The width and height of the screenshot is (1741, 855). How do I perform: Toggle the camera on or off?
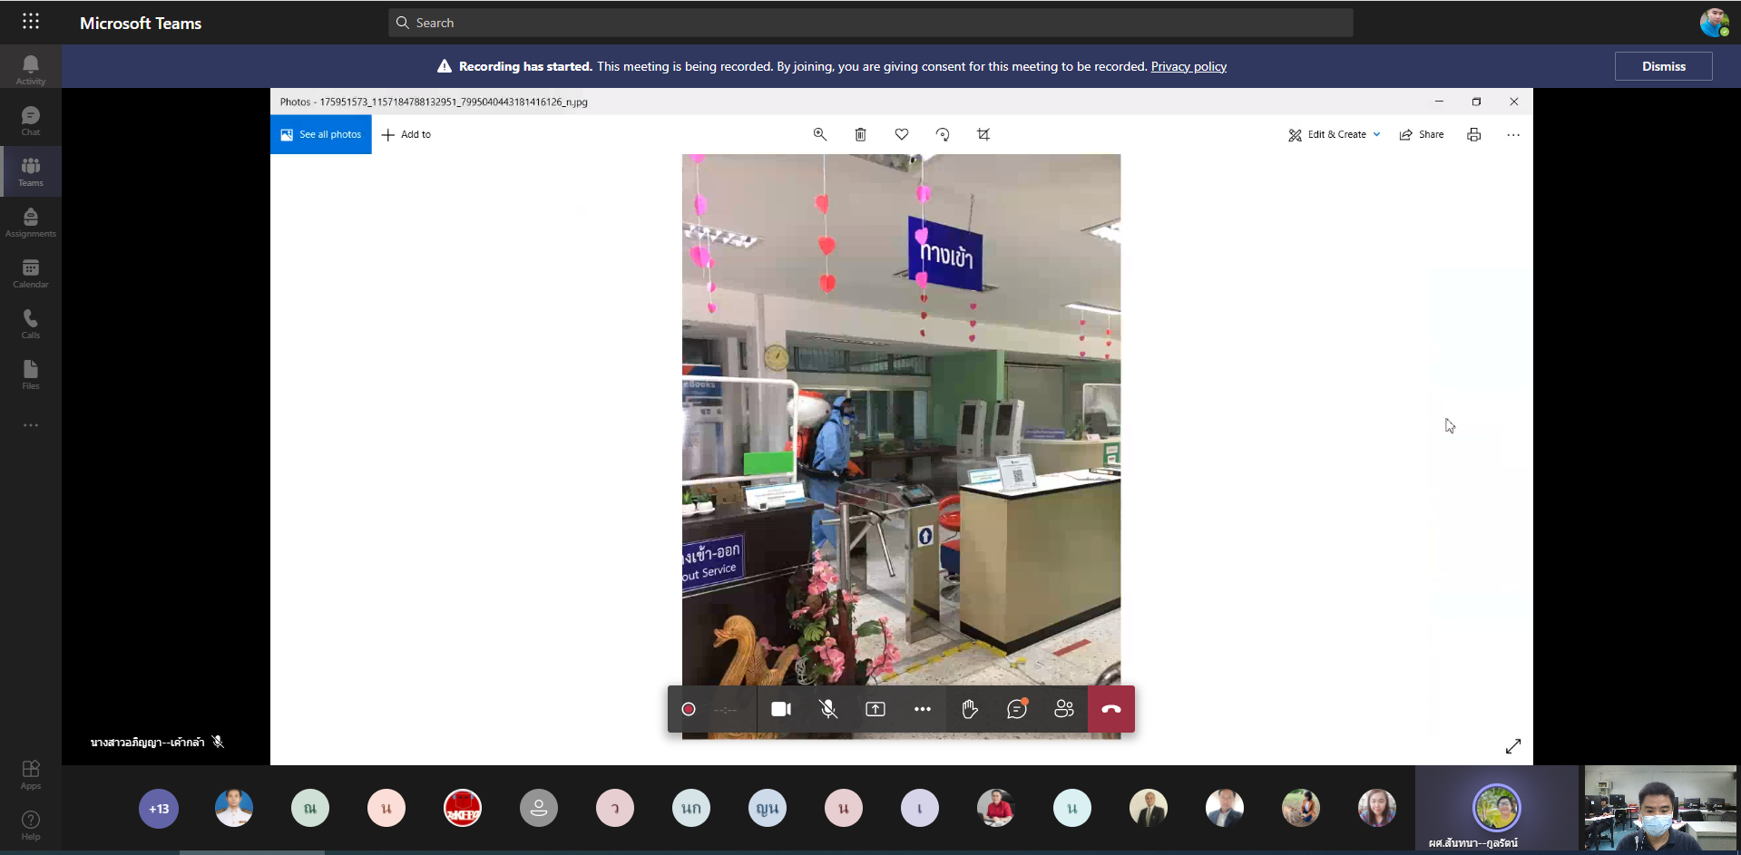tap(781, 709)
